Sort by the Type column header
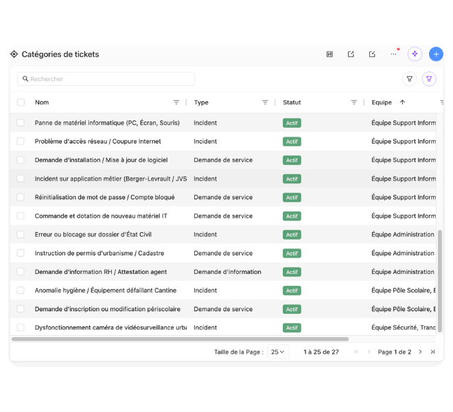The height and width of the screenshot is (412, 453). 201,102
